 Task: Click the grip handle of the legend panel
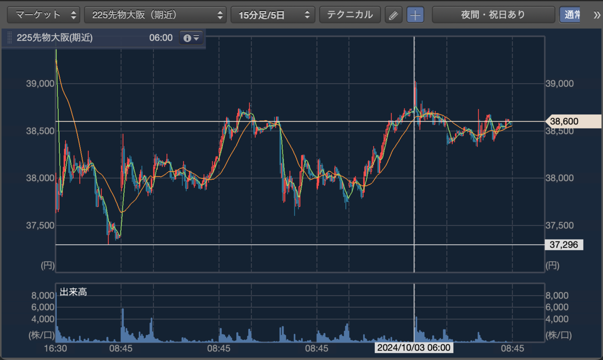(x=10, y=38)
